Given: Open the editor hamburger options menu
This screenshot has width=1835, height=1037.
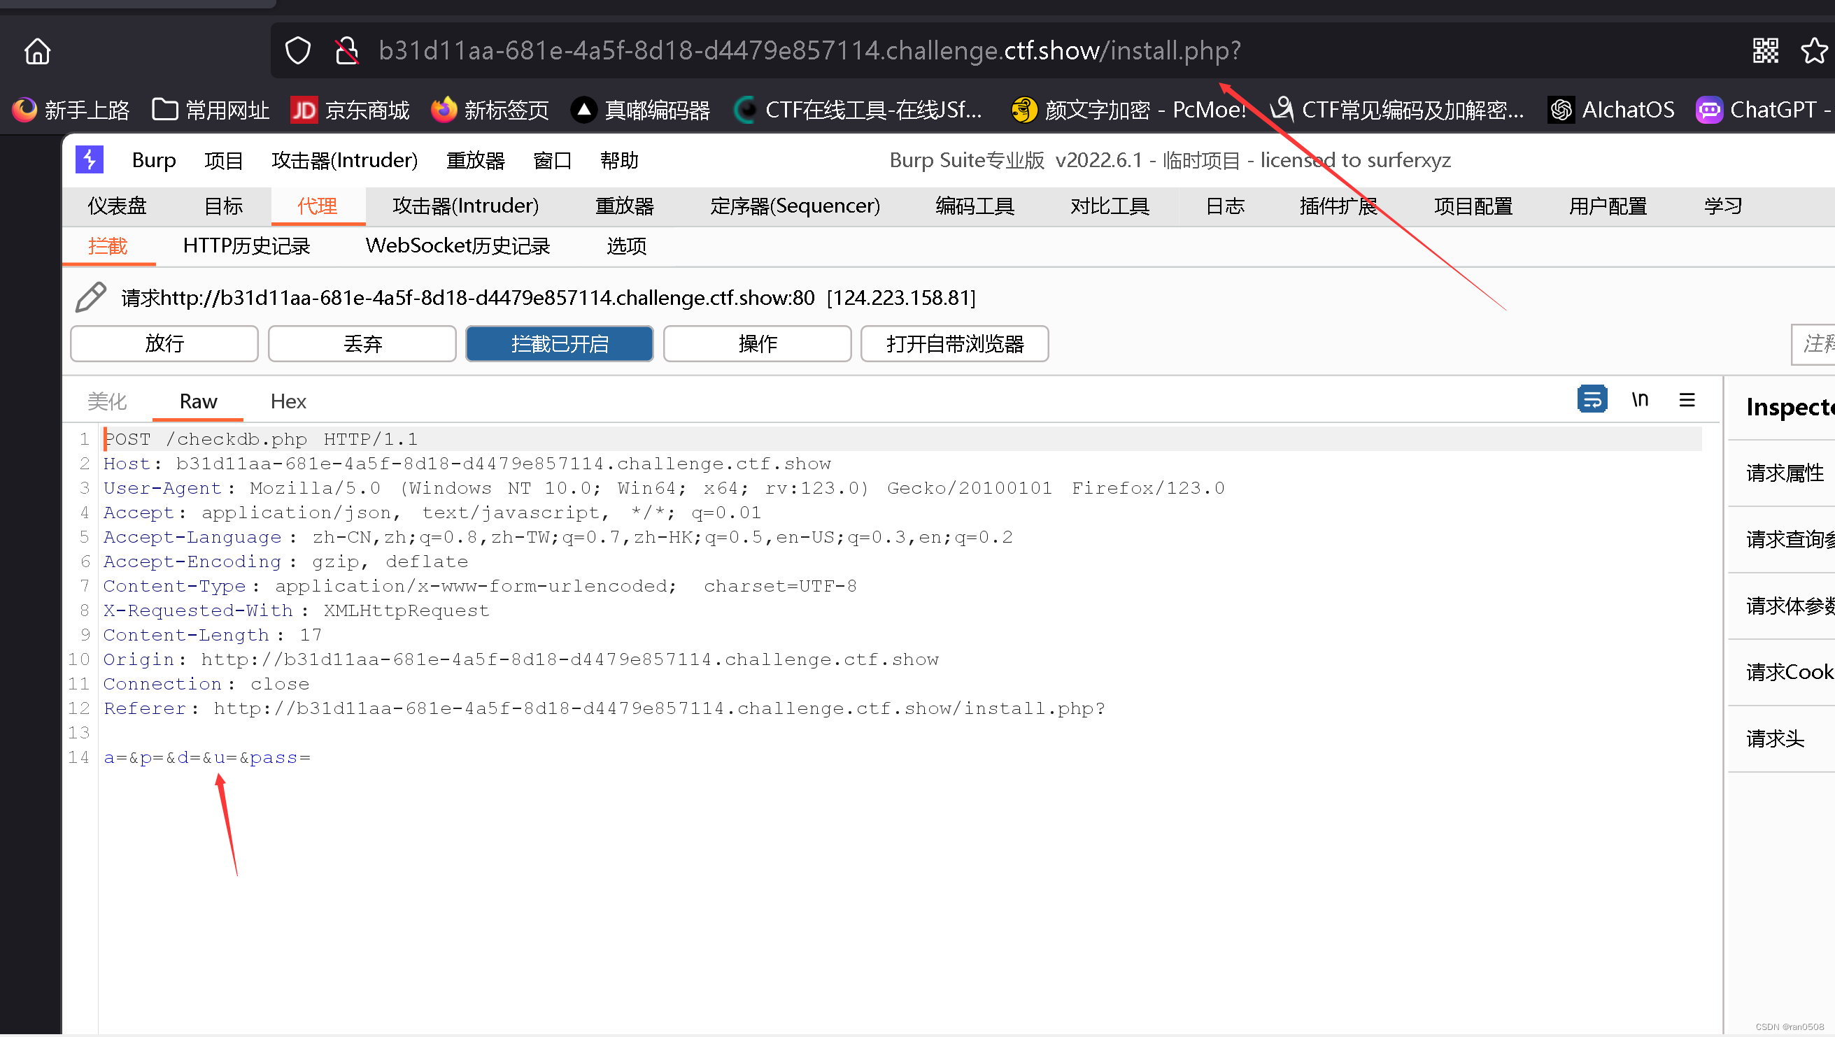Looking at the screenshot, I should [x=1687, y=399].
